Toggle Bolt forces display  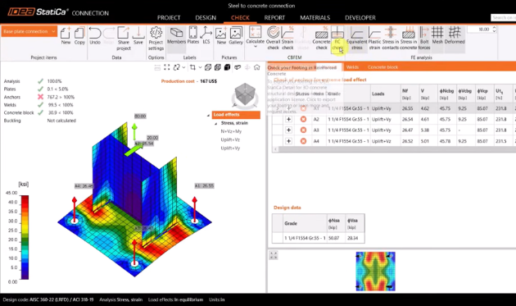pos(424,39)
